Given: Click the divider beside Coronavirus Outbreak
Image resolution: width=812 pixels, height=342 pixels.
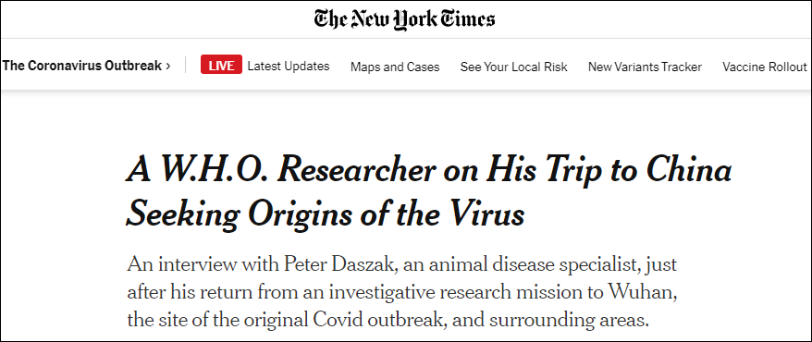Looking at the screenshot, I should click(185, 67).
